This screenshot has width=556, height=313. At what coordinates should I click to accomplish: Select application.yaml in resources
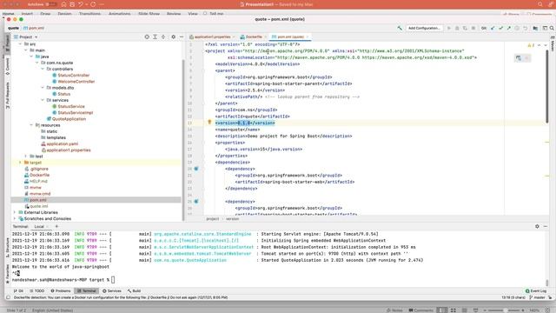click(x=62, y=143)
